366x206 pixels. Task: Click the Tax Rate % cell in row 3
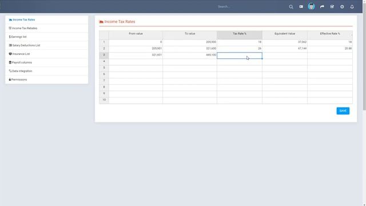tap(240, 56)
